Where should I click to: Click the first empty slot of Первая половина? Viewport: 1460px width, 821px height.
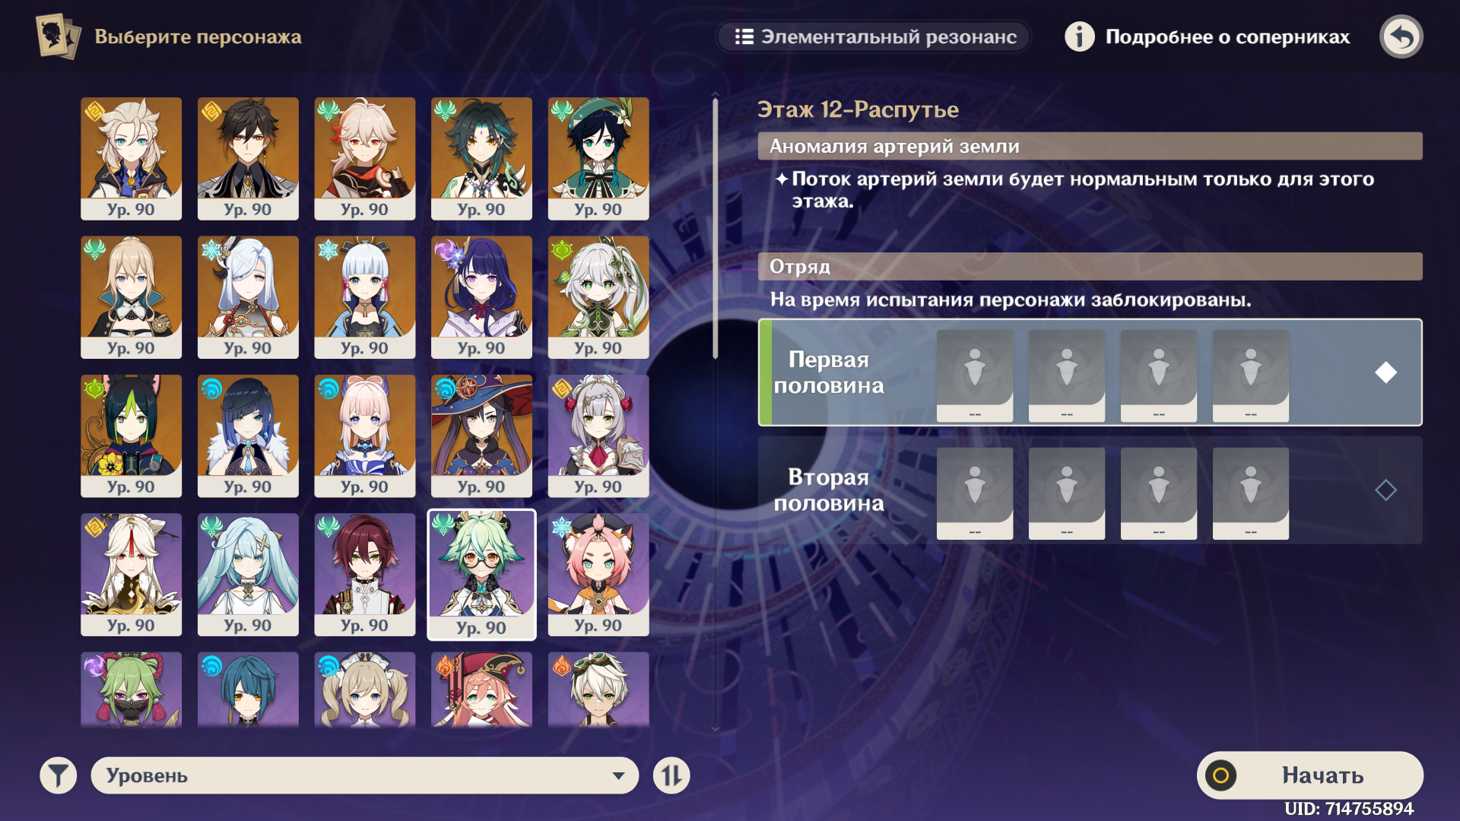[x=975, y=376]
